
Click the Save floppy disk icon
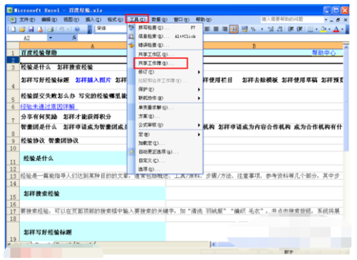click(31, 29)
